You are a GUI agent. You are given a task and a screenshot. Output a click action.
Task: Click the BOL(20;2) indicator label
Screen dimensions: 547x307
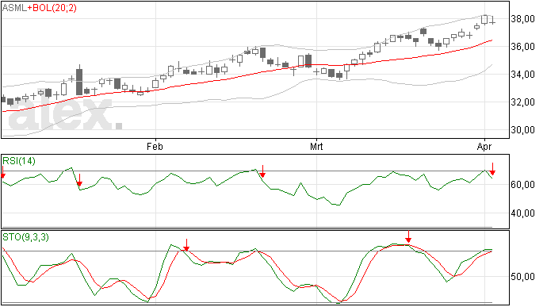point(54,8)
